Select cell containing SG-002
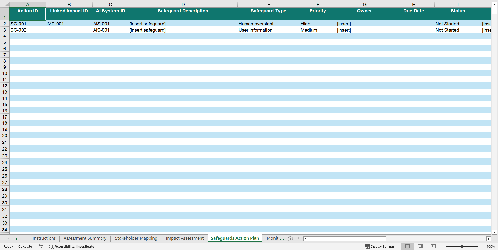498x250 pixels. pyautogui.click(x=27, y=30)
